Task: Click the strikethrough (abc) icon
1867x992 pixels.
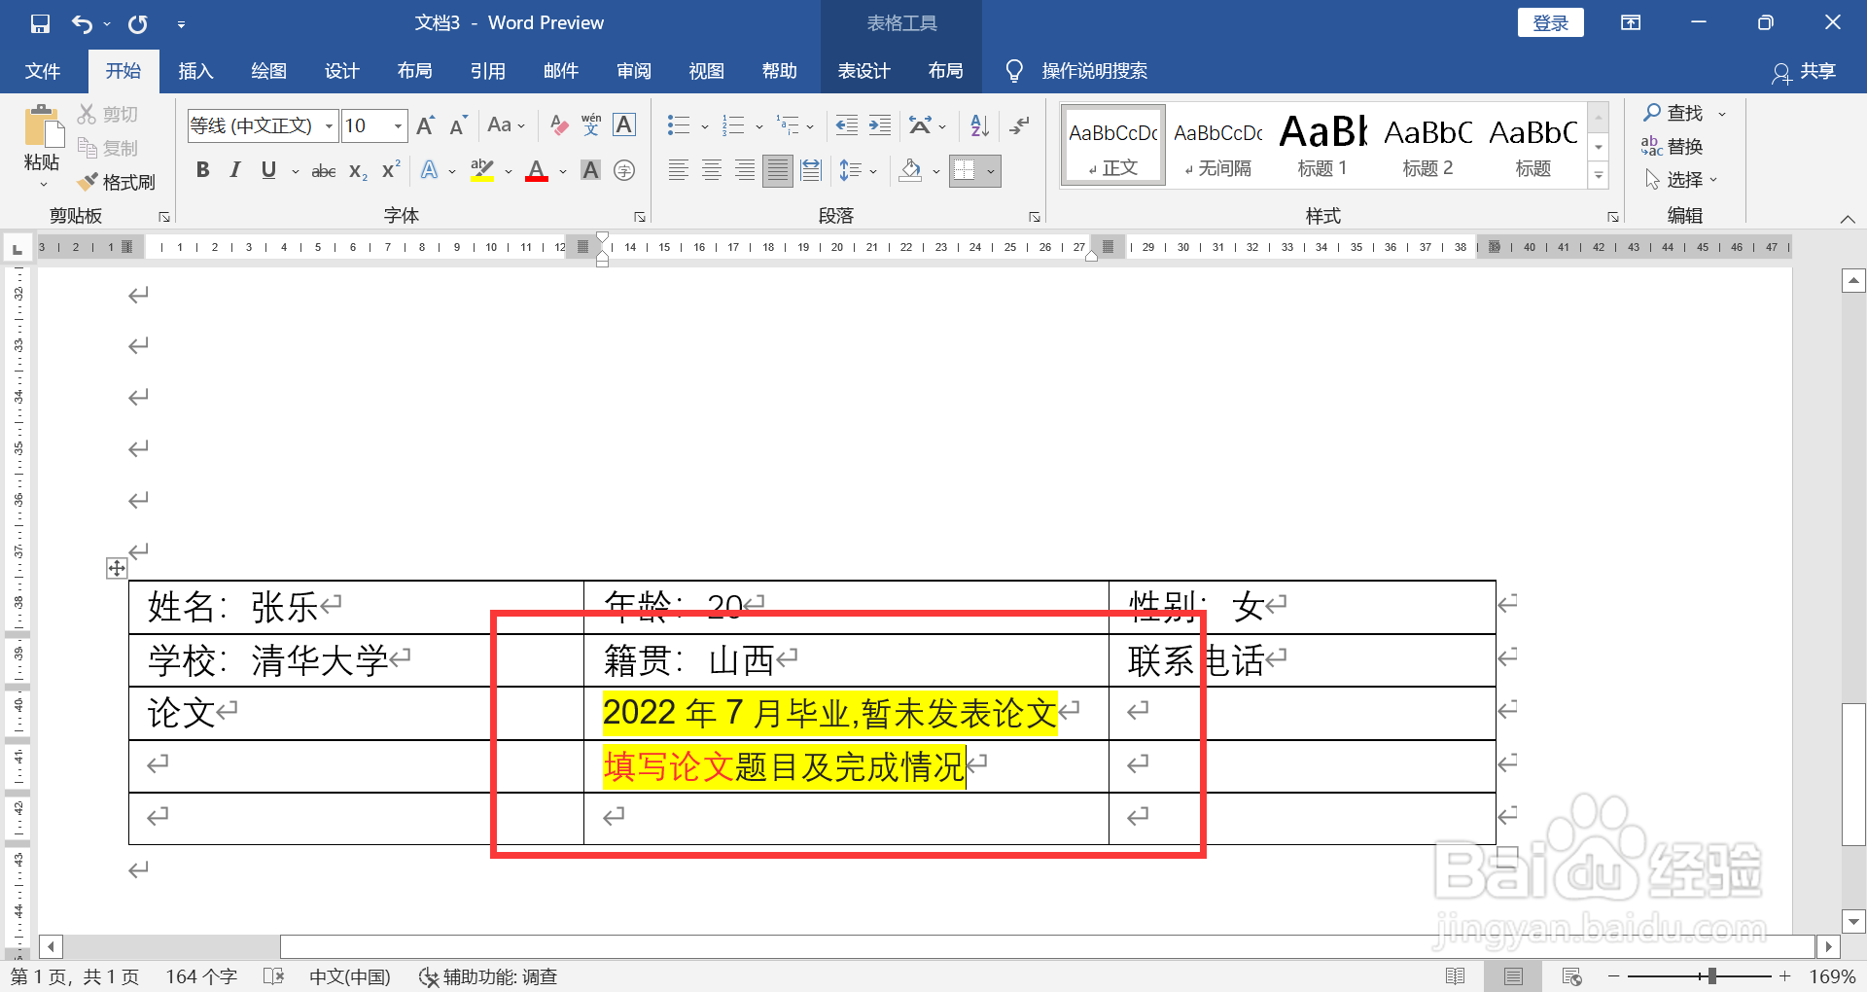Action: pos(324,171)
